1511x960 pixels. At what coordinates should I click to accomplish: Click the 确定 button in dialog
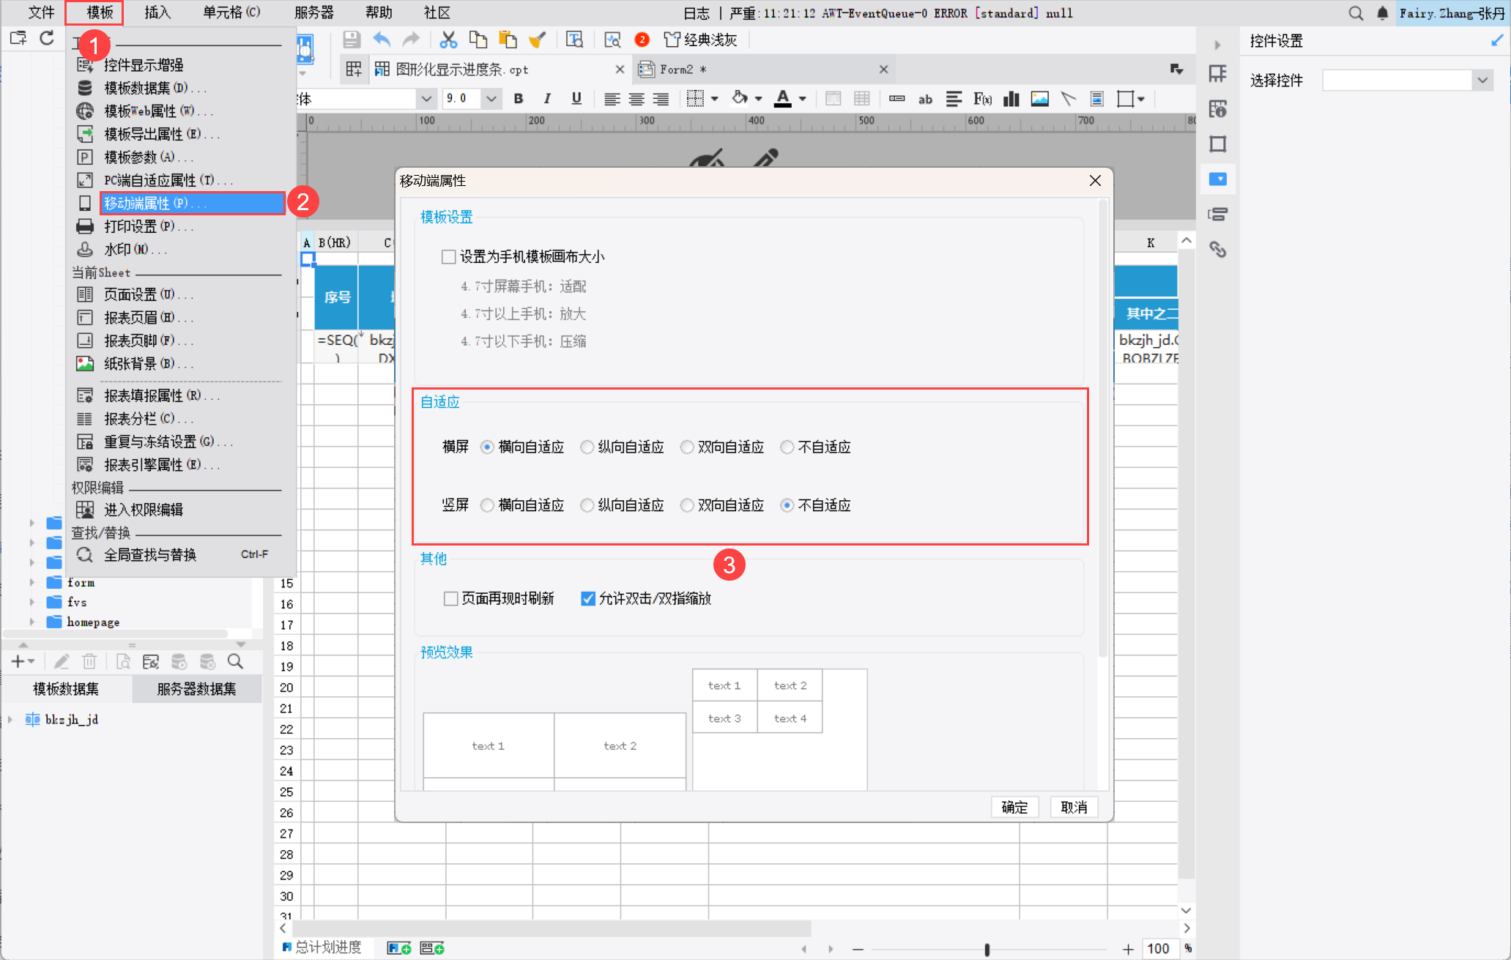(x=1014, y=807)
